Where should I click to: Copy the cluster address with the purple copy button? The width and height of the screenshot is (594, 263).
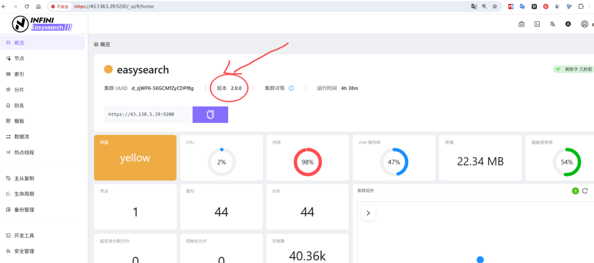[x=210, y=114]
